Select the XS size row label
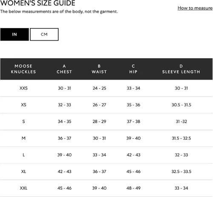 point(23,105)
